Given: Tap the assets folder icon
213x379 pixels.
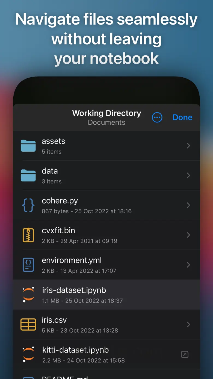Looking at the screenshot, I should 28,146.
